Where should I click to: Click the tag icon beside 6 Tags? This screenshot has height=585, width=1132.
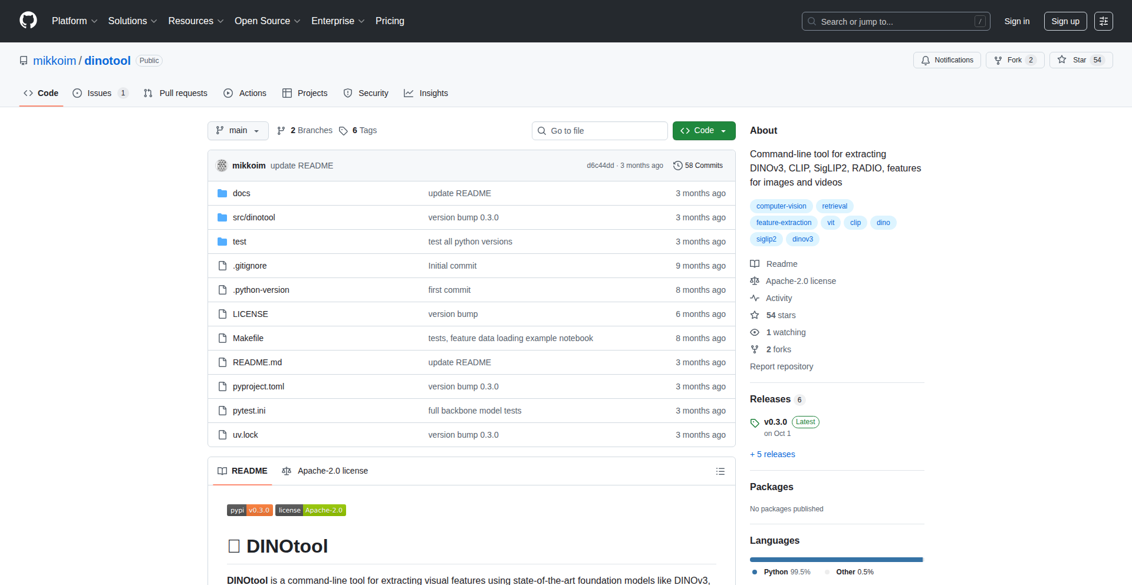pyautogui.click(x=343, y=131)
